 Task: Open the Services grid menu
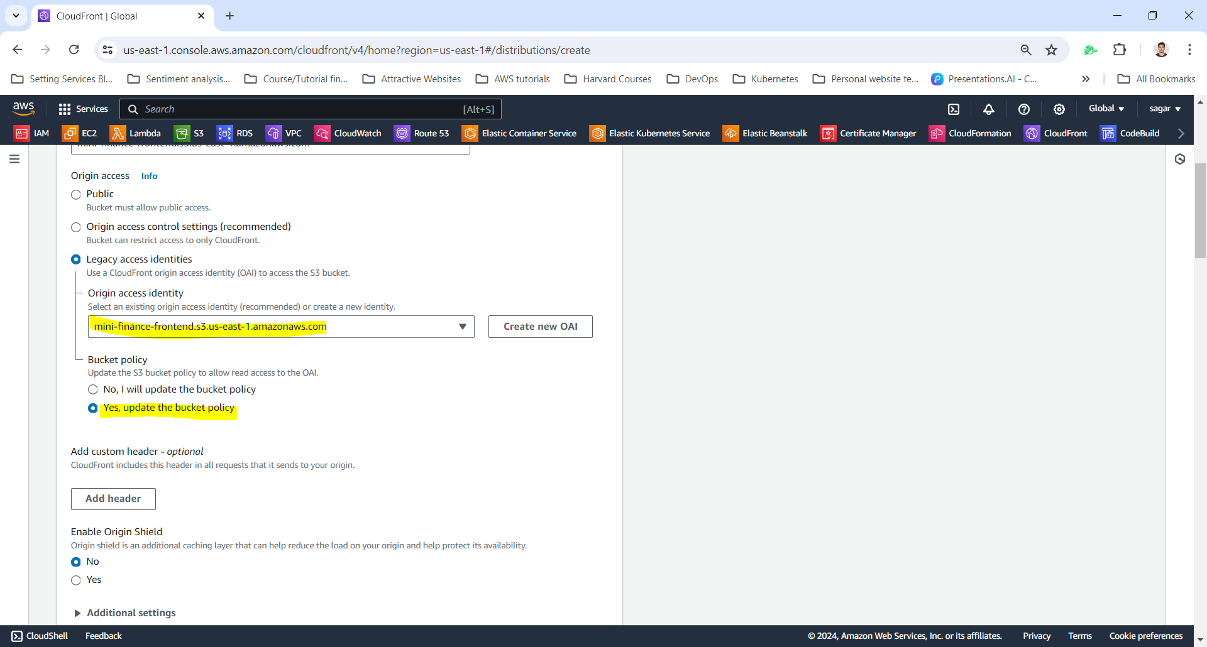pos(83,109)
